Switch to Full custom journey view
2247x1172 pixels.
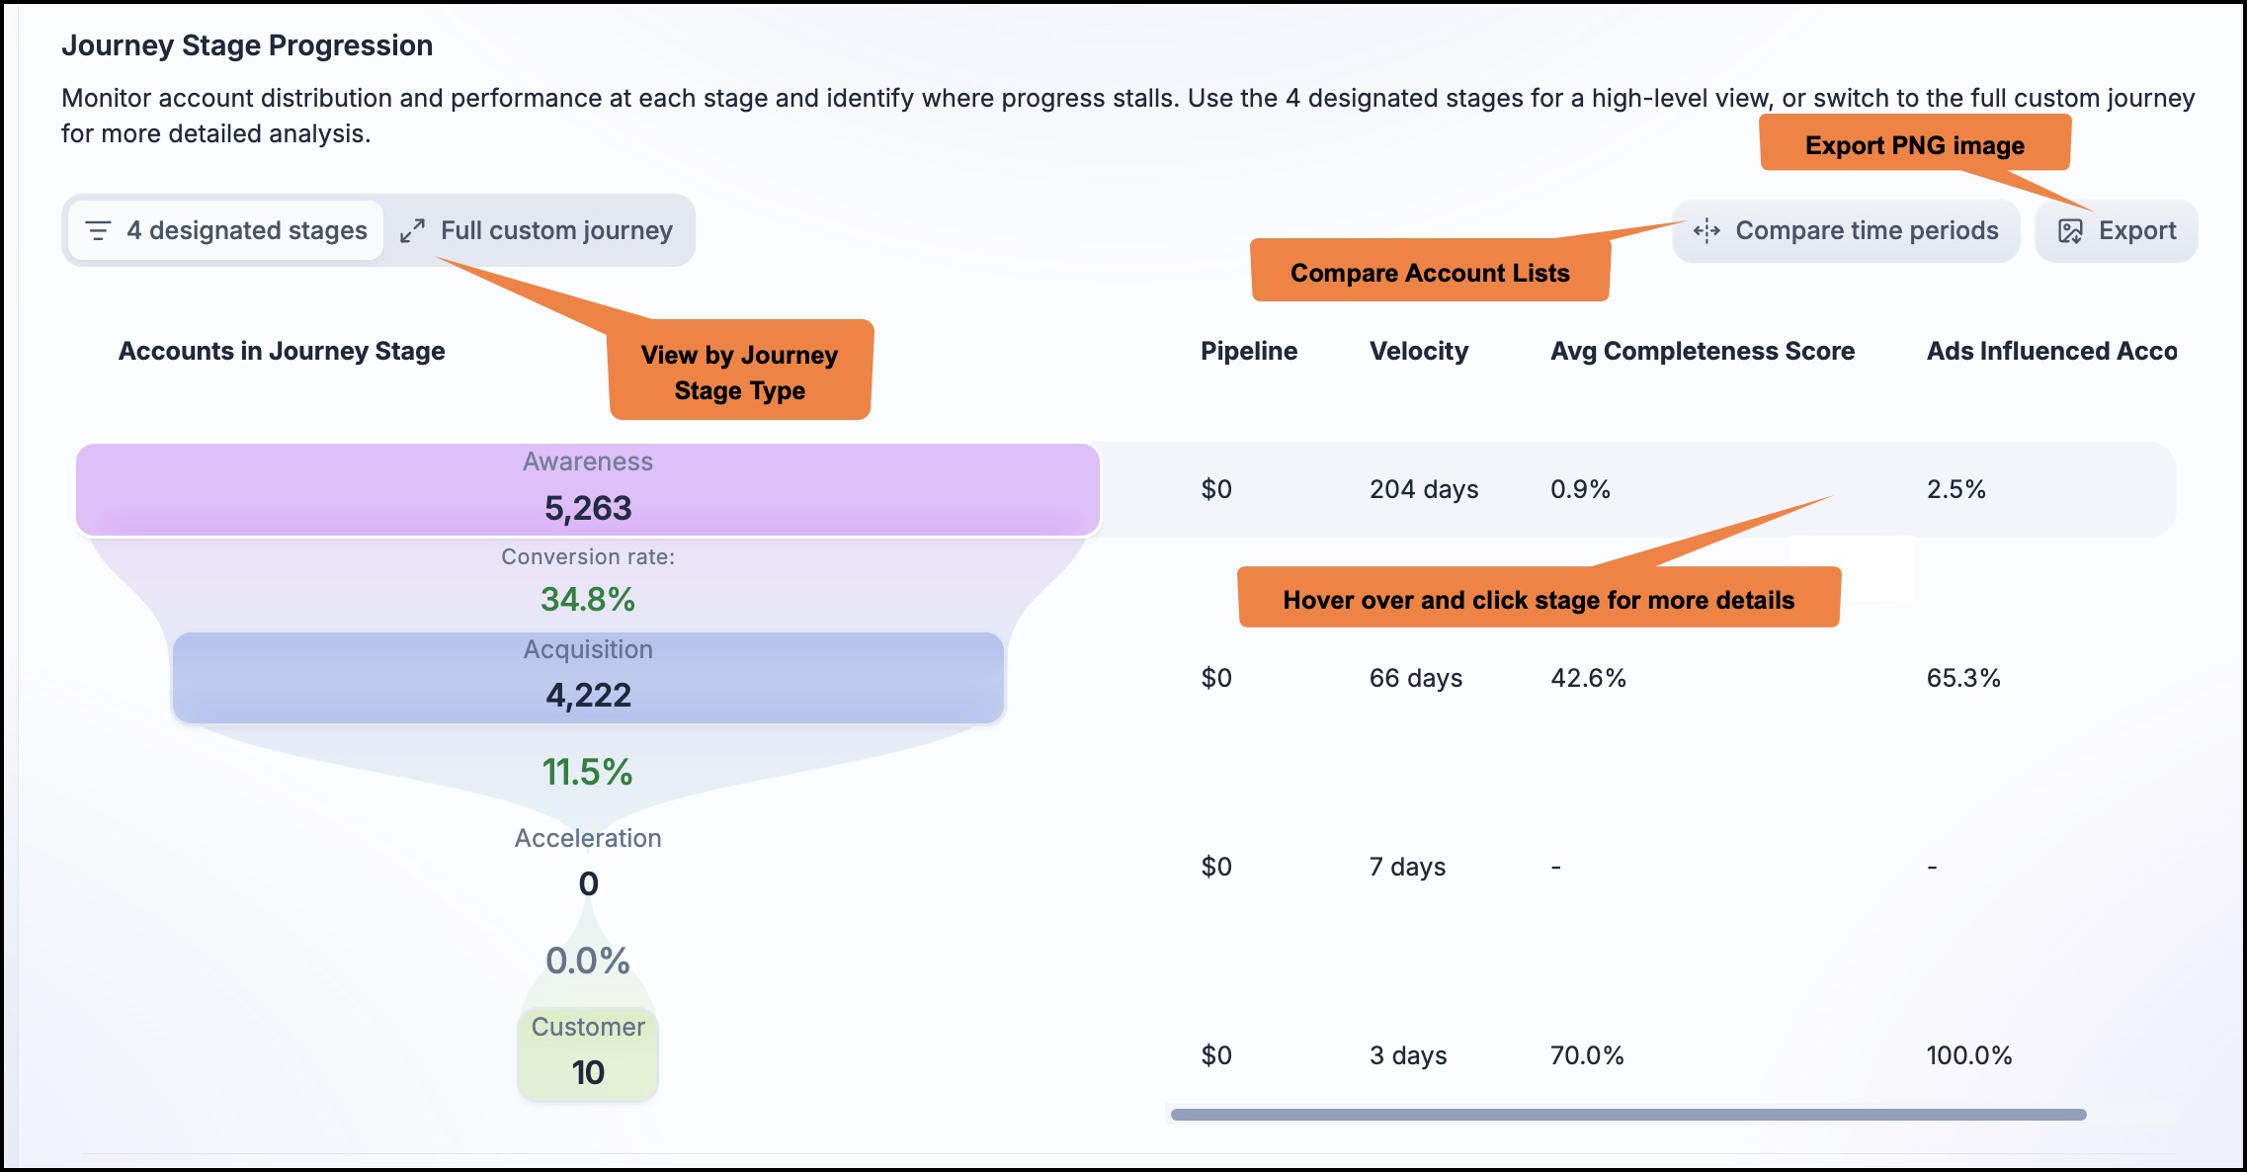point(538,231)
